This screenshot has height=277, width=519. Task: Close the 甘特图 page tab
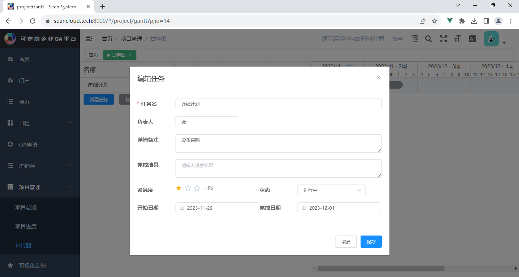coord(130,55)
